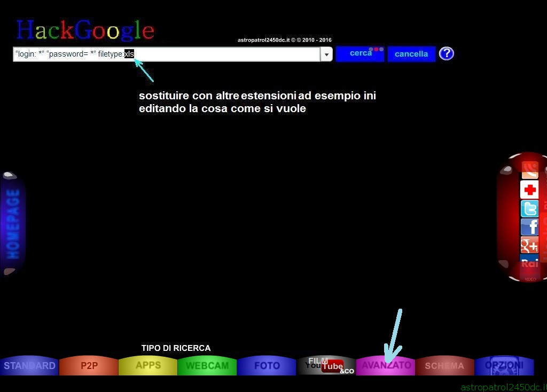
Task: Open the RSS feed icon in red sidebar
Action: click(529, 170)
